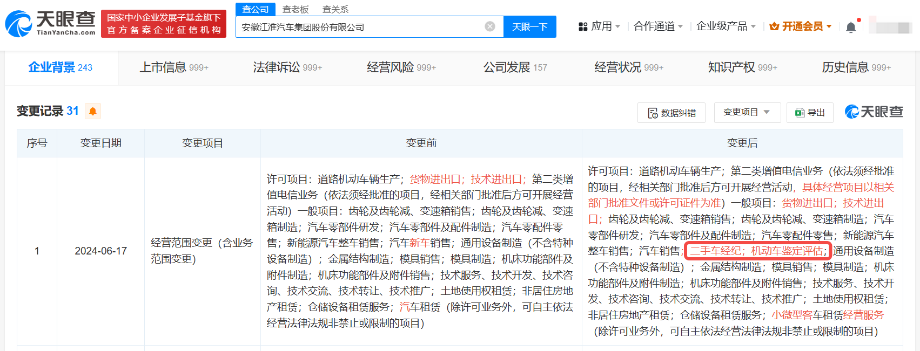This screenshot has width=920, height=351.
Task: Click red text 货物进出口；技术进出口 in 变更前
Action: click(468, 179)
